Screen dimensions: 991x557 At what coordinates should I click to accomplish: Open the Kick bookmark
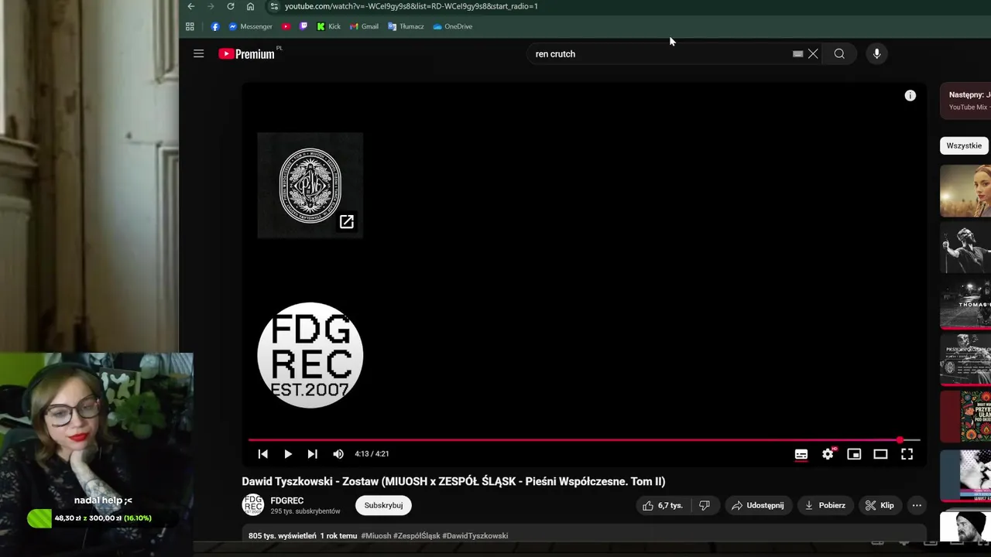pyautogui.click(x=328, y=26)
